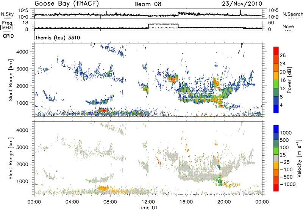The image size is (303, 210).
Task: Select the "04:00" time tick label
Action: point(72,202)
